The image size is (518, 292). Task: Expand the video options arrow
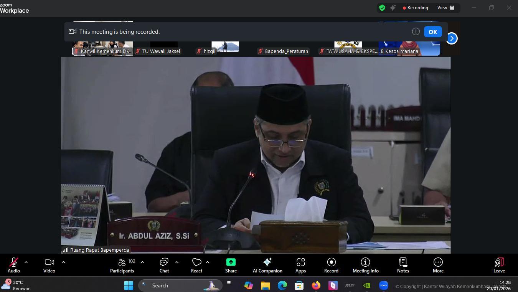pyautogui.click(x=64, y=262)
